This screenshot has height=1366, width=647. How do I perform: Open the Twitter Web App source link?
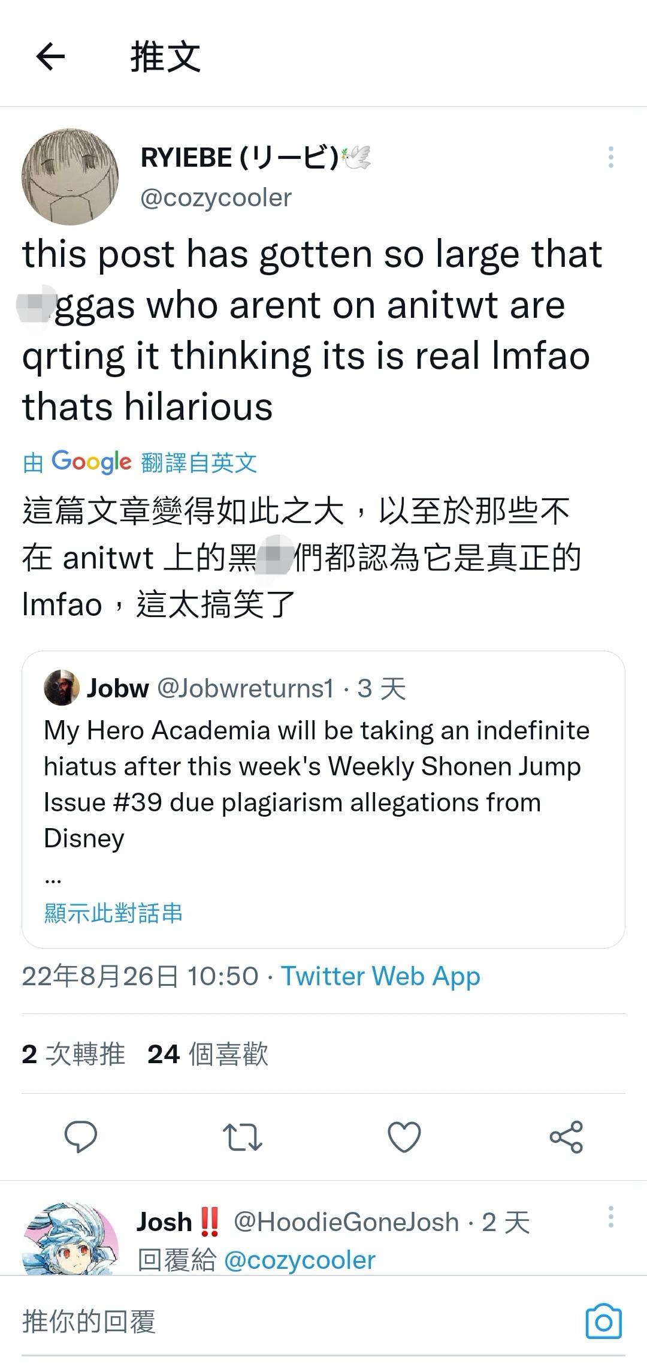tap(381, 976)
